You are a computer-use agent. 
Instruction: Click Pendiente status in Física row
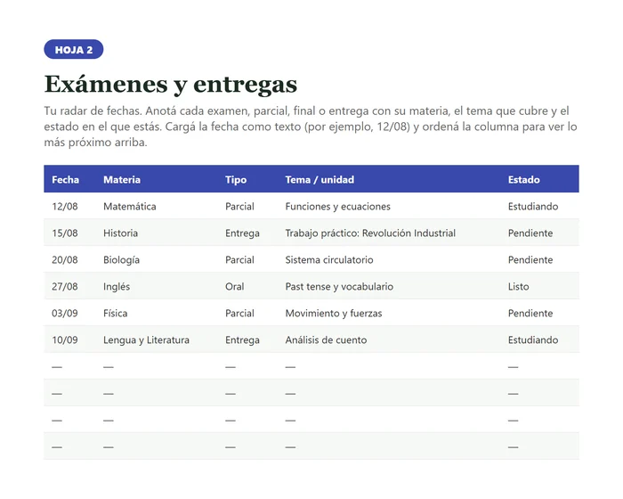pos(530,313)
